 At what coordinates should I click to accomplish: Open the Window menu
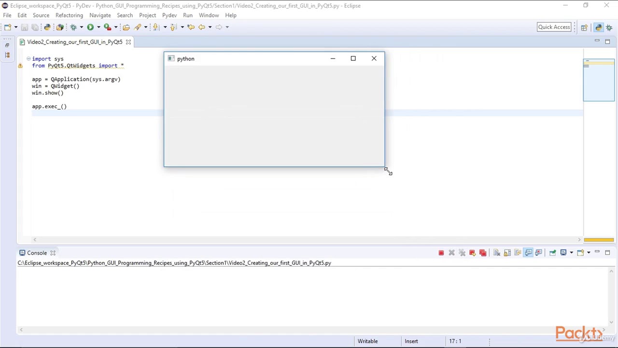209,15
